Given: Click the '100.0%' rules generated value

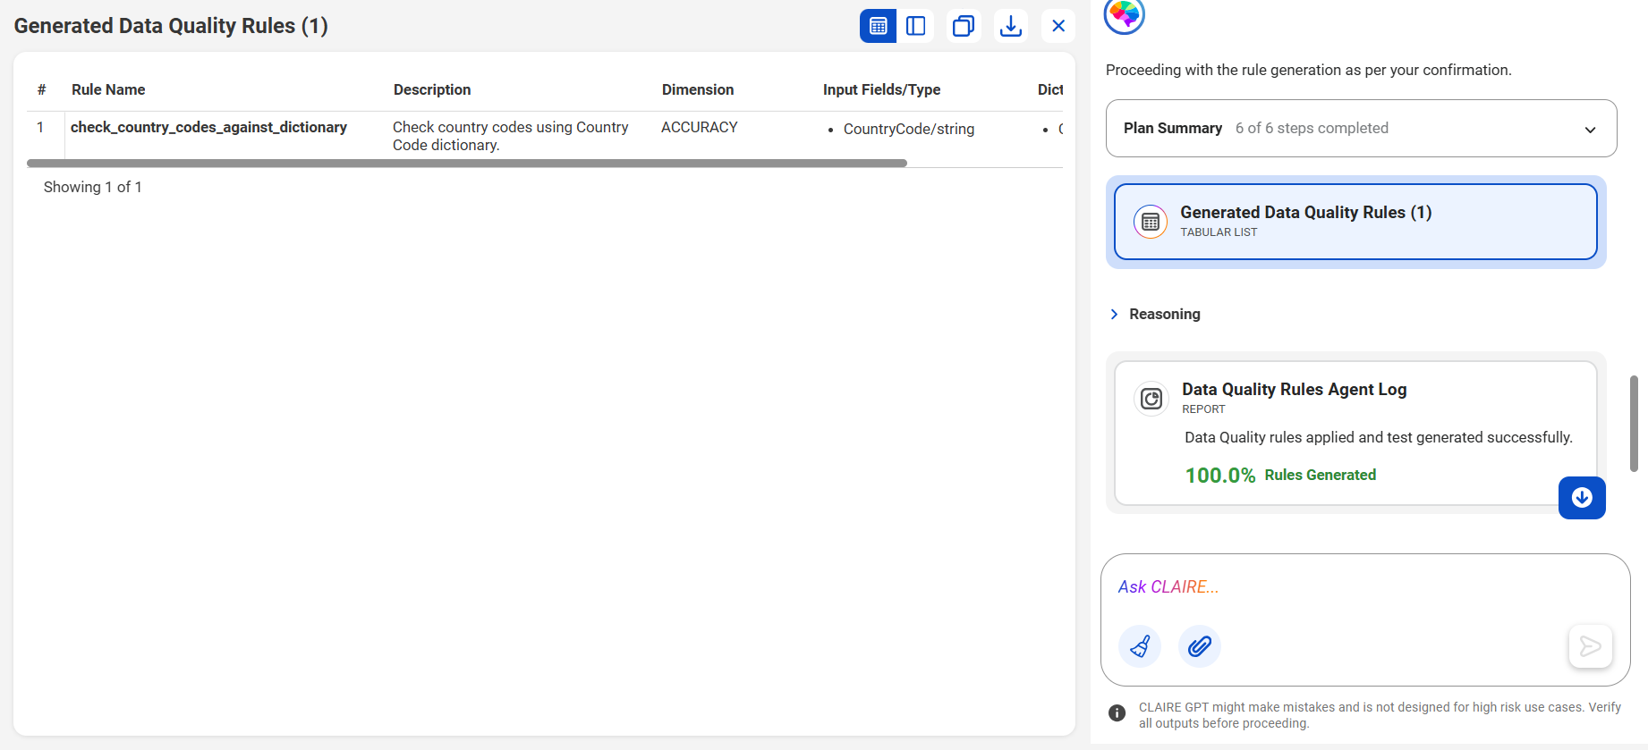Looking at the screenshot, I should click(1220, 476).
